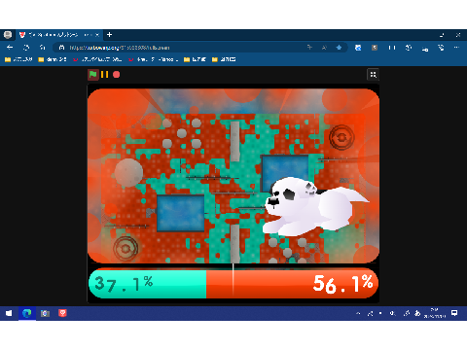Click the spinning circular target at the arena's top right
Image resolution: width=467 pixels, height=350 pixels.
point(341,138)
